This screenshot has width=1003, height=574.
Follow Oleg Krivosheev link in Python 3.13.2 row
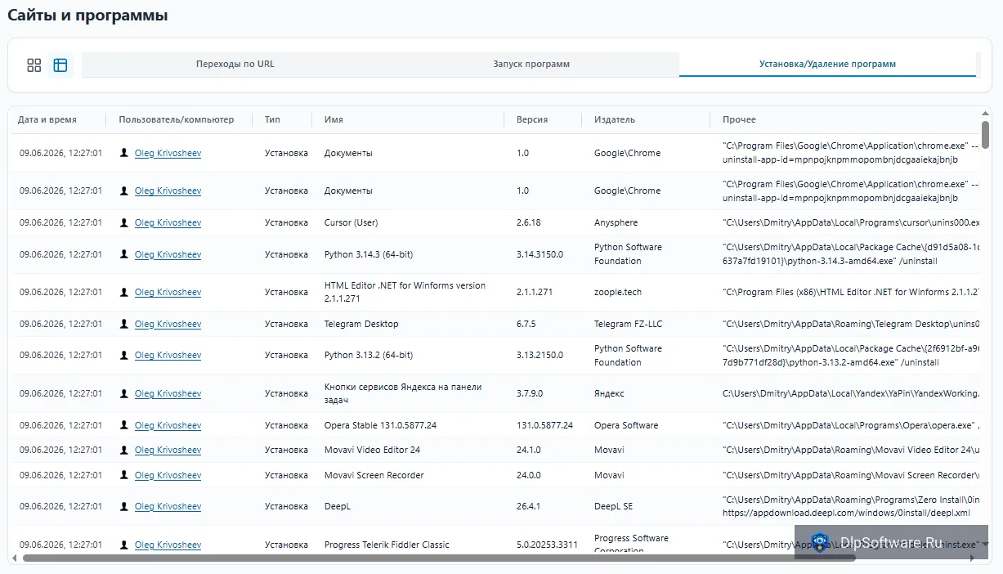168,355
